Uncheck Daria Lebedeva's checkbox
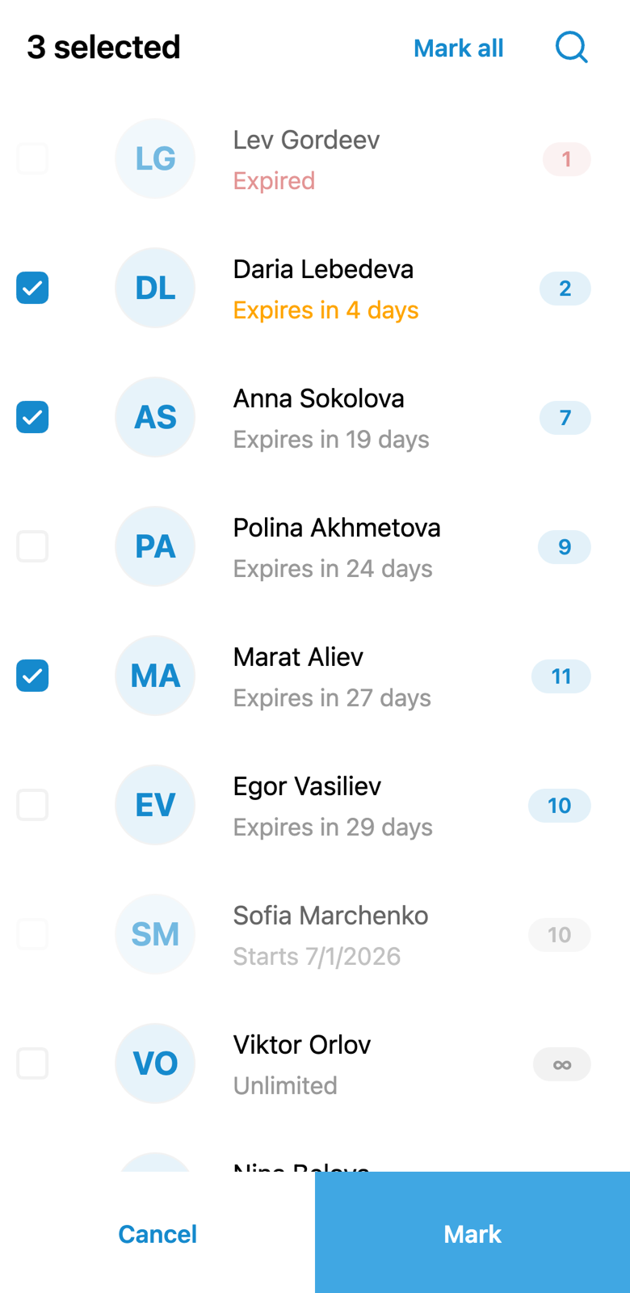Viewport: 630px width, 1293px height. [x=32, y=288]
